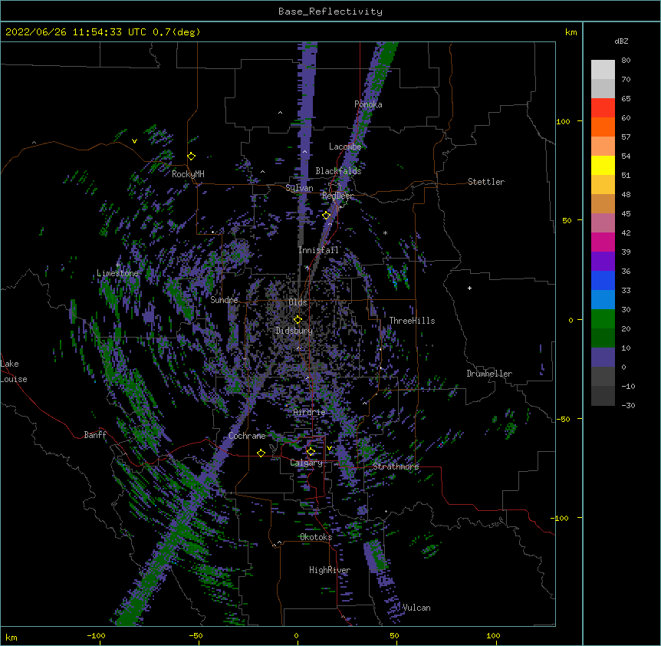This screenshot has height=646, width=661.
Task: Click the -100 tick label on bottom axis
Action: click(96, 635)
